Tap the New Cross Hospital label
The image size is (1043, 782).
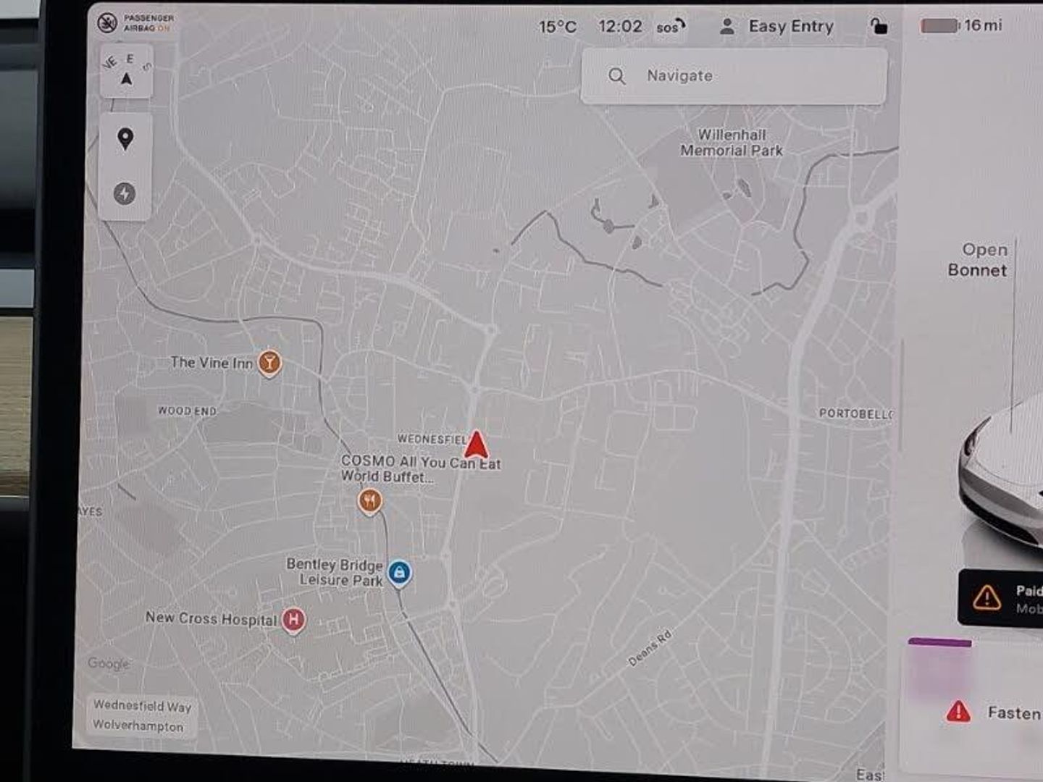coord(211,618)
